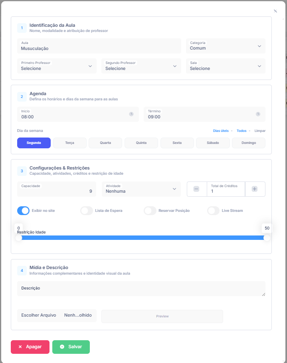
Task: Click the red Apagar button
Action: tap(30, 347)
